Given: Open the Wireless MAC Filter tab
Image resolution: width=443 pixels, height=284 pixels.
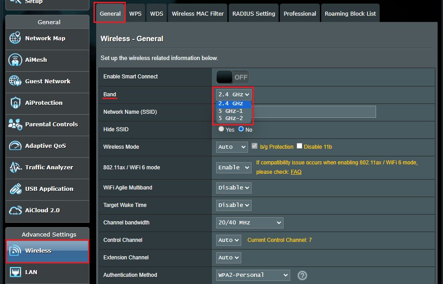Looking at the screenshot, I should tap(198, 13).
